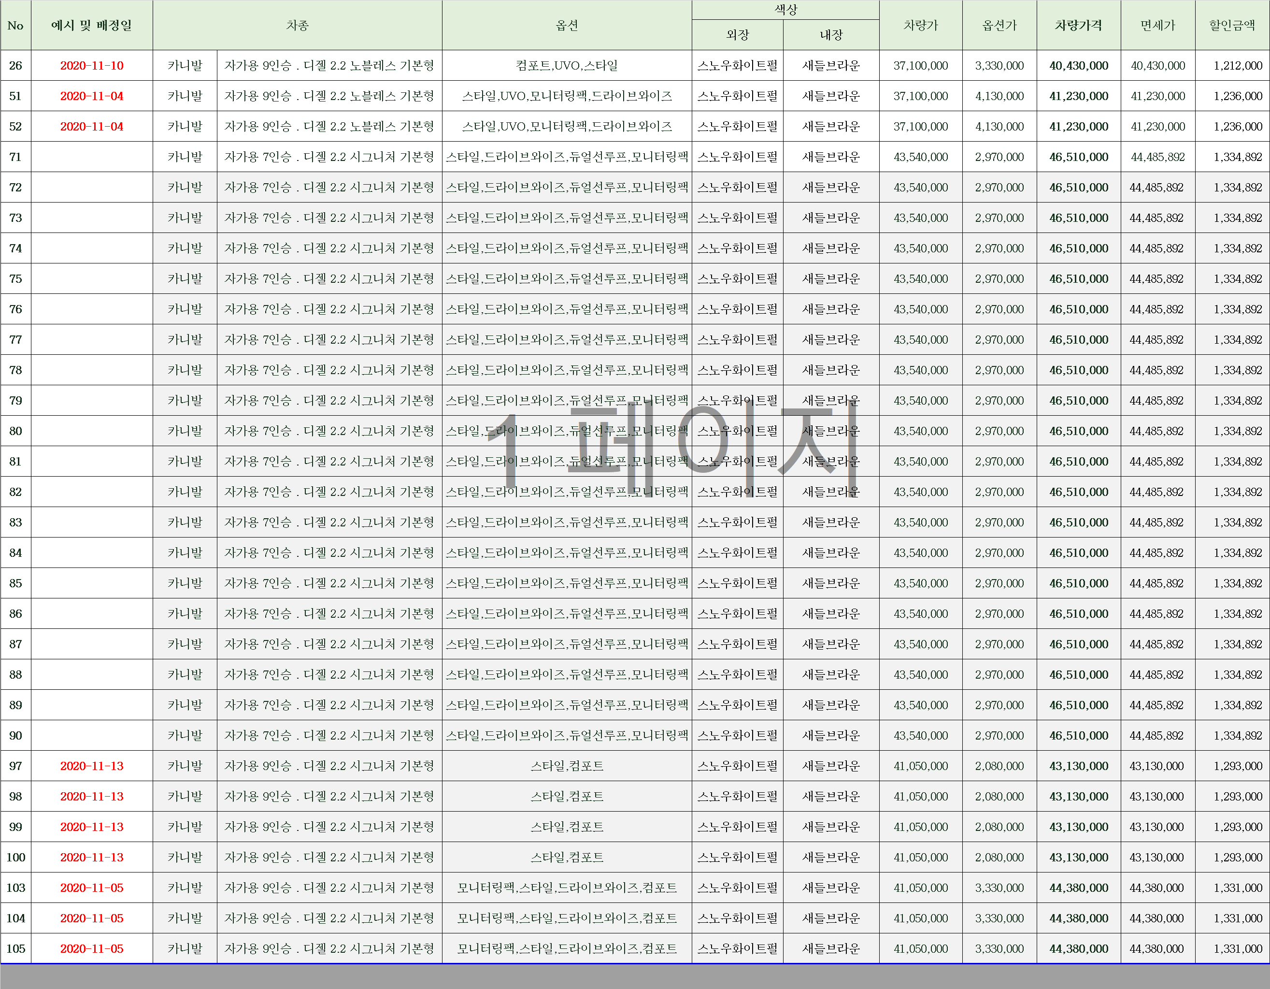Select row 97 option cell 스타일,컴포트
1270x989 pixels.
(566, 766)
